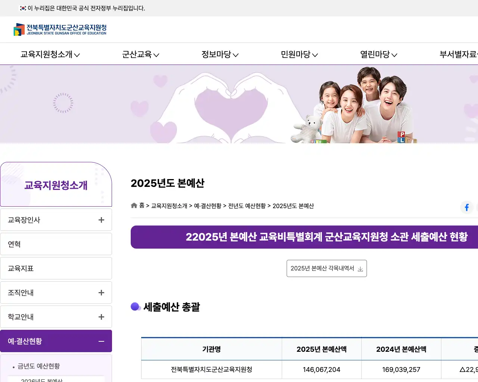Go to 전년도 예산현황 in breadcrumb

(247, 206)
